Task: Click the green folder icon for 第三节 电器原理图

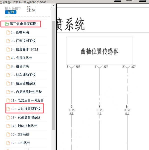Action: [x=7, y=24]
